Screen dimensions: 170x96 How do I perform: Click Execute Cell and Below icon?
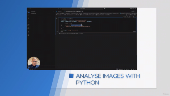pos(128,17)
